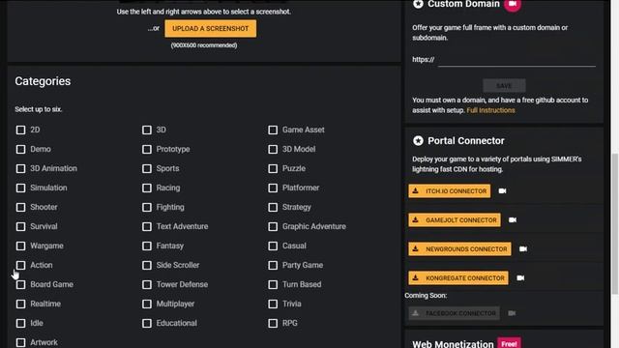The height and width of the screenshot is (348, 619).
Task: Select the Side Scroller category
Action: (147, 265)
